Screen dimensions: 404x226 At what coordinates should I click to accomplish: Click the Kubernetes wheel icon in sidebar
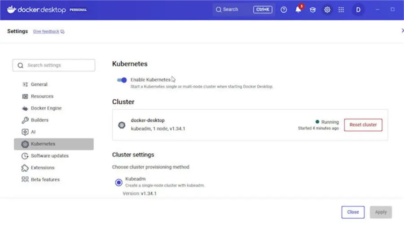click(25, 144)
